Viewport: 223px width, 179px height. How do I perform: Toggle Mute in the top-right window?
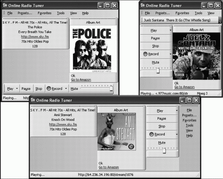pyautogui.click(x=155, y=62)
